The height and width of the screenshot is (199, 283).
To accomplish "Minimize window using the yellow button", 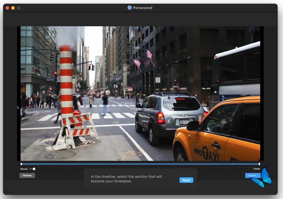I will click(x=13, y=8).
